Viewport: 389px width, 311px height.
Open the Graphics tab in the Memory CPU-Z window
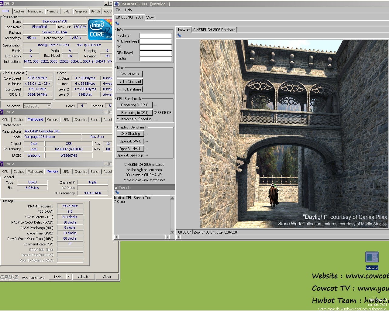(81, 172)
